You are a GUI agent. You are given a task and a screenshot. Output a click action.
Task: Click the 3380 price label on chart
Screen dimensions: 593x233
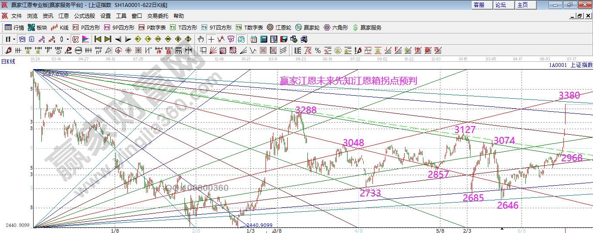(x=569, y=96)
